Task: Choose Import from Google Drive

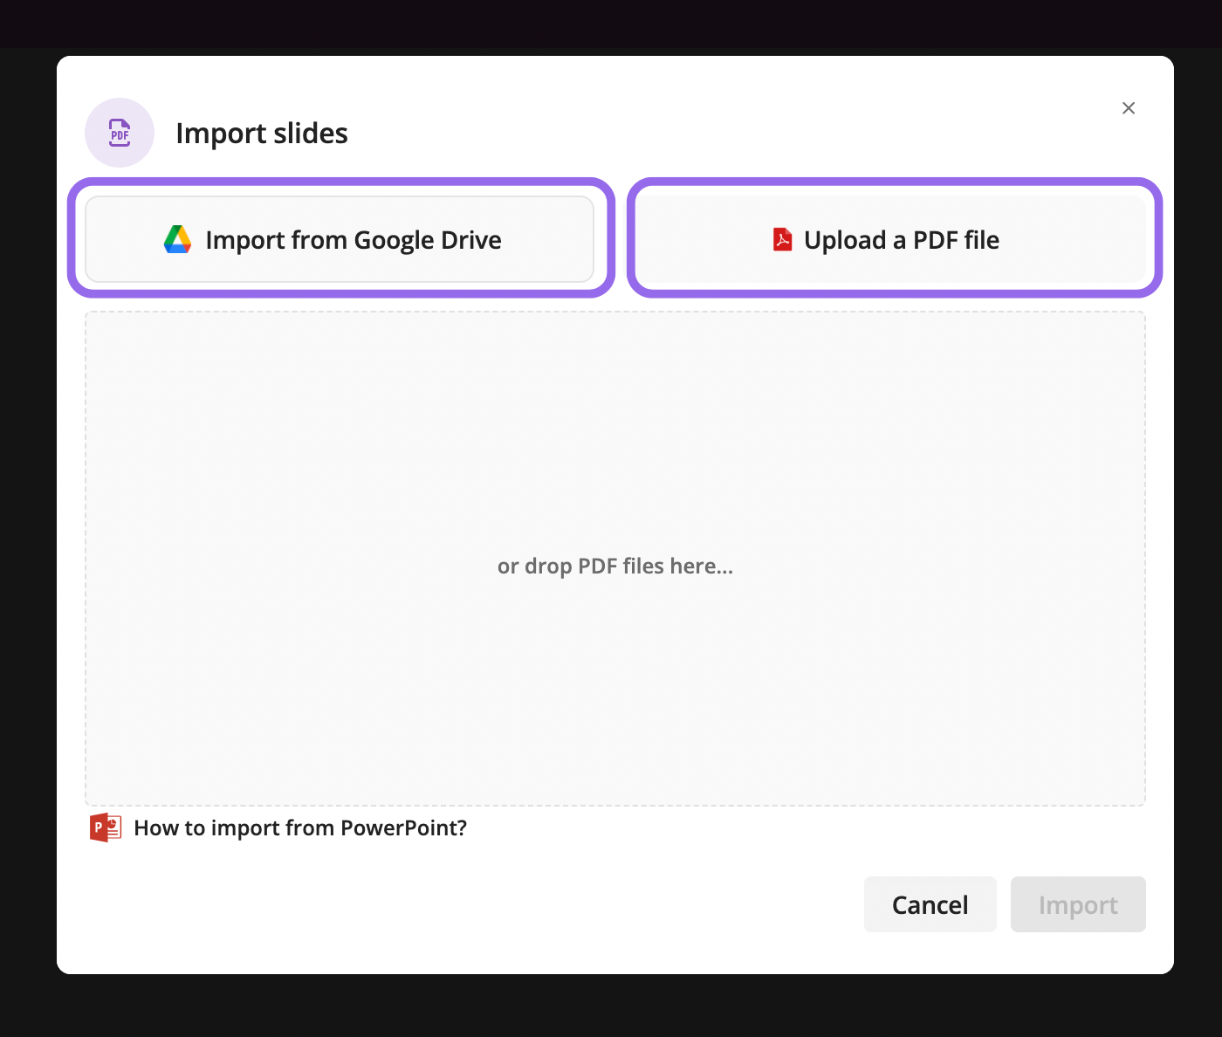Action: pos(340,239)
